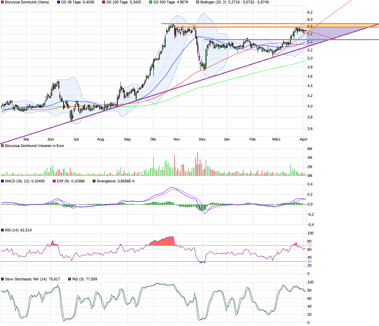379x326 pixels.
Task: Click the Volumen in Euro legend swatch
Action: [x=2, y=146]
